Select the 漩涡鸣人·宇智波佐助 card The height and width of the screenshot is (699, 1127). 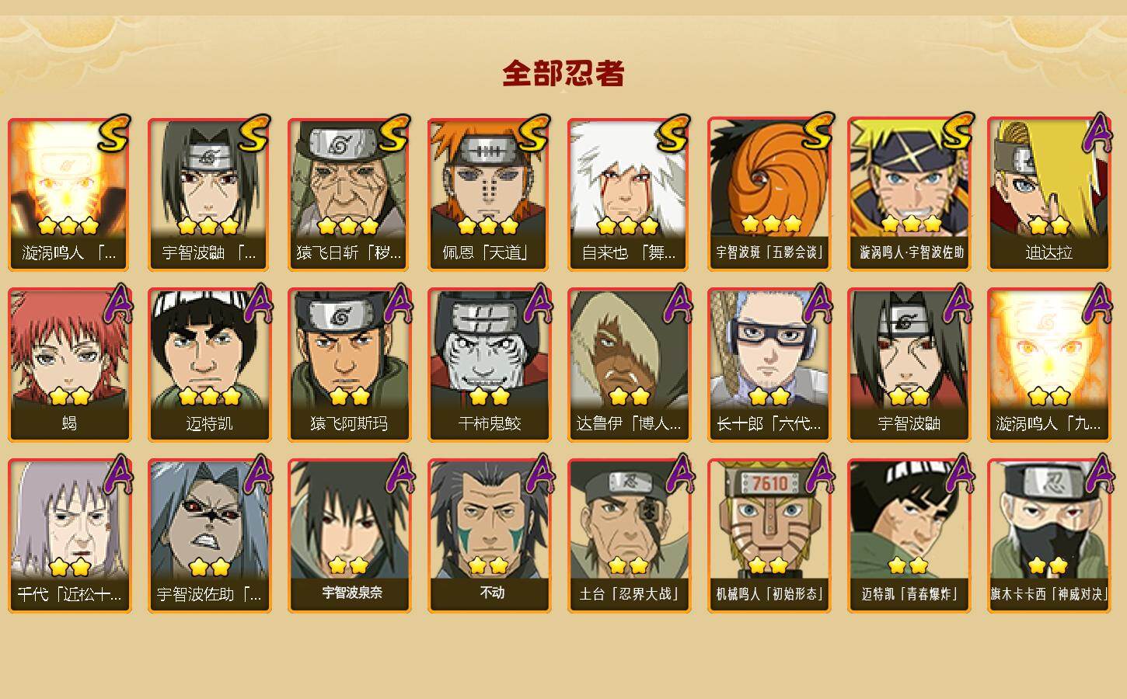click(x=909, y=194)
